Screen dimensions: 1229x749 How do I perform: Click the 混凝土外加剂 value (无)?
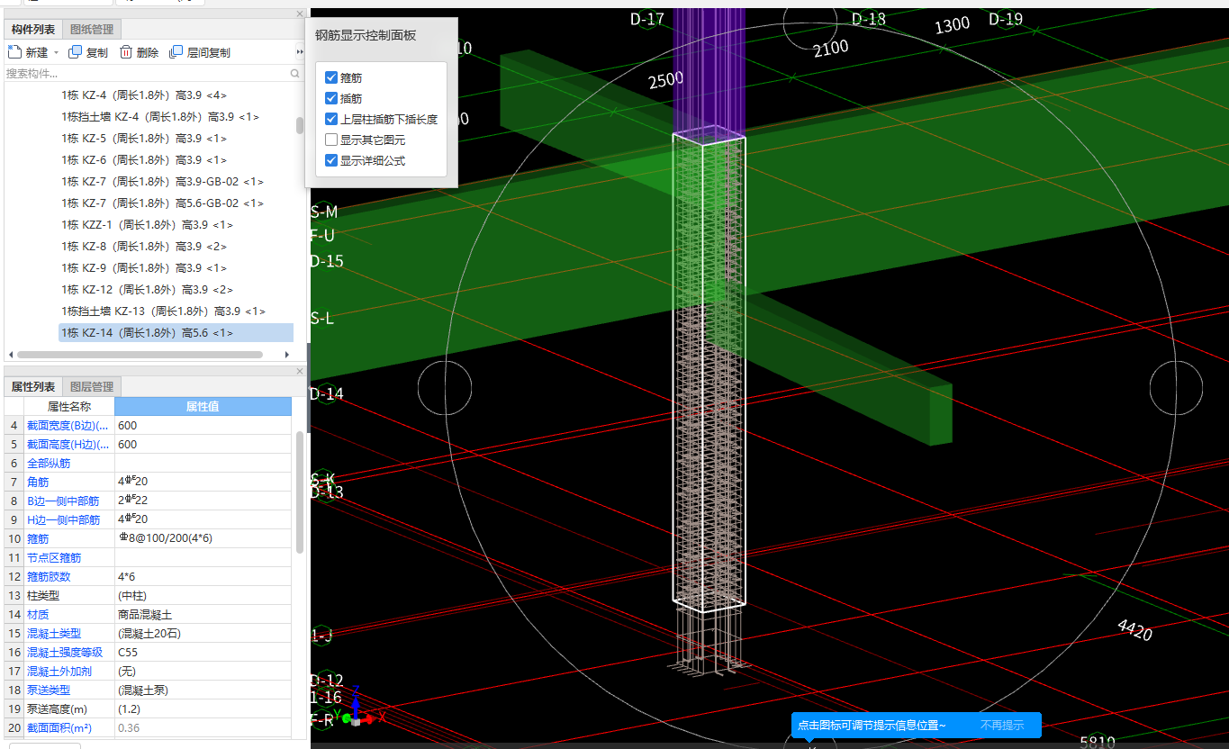203,671
